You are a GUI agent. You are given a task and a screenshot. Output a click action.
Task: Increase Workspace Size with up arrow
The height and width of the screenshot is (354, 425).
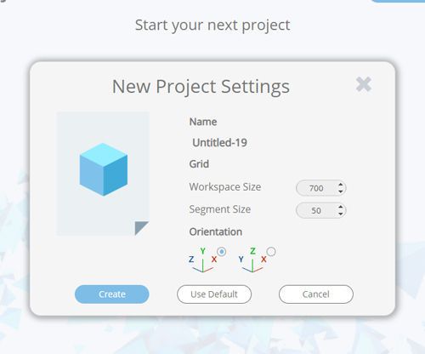(x=341, y=185)
